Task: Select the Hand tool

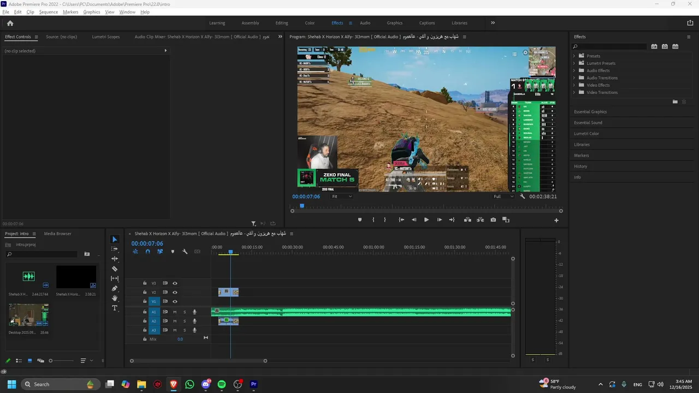Action: [x=115, y=298]
